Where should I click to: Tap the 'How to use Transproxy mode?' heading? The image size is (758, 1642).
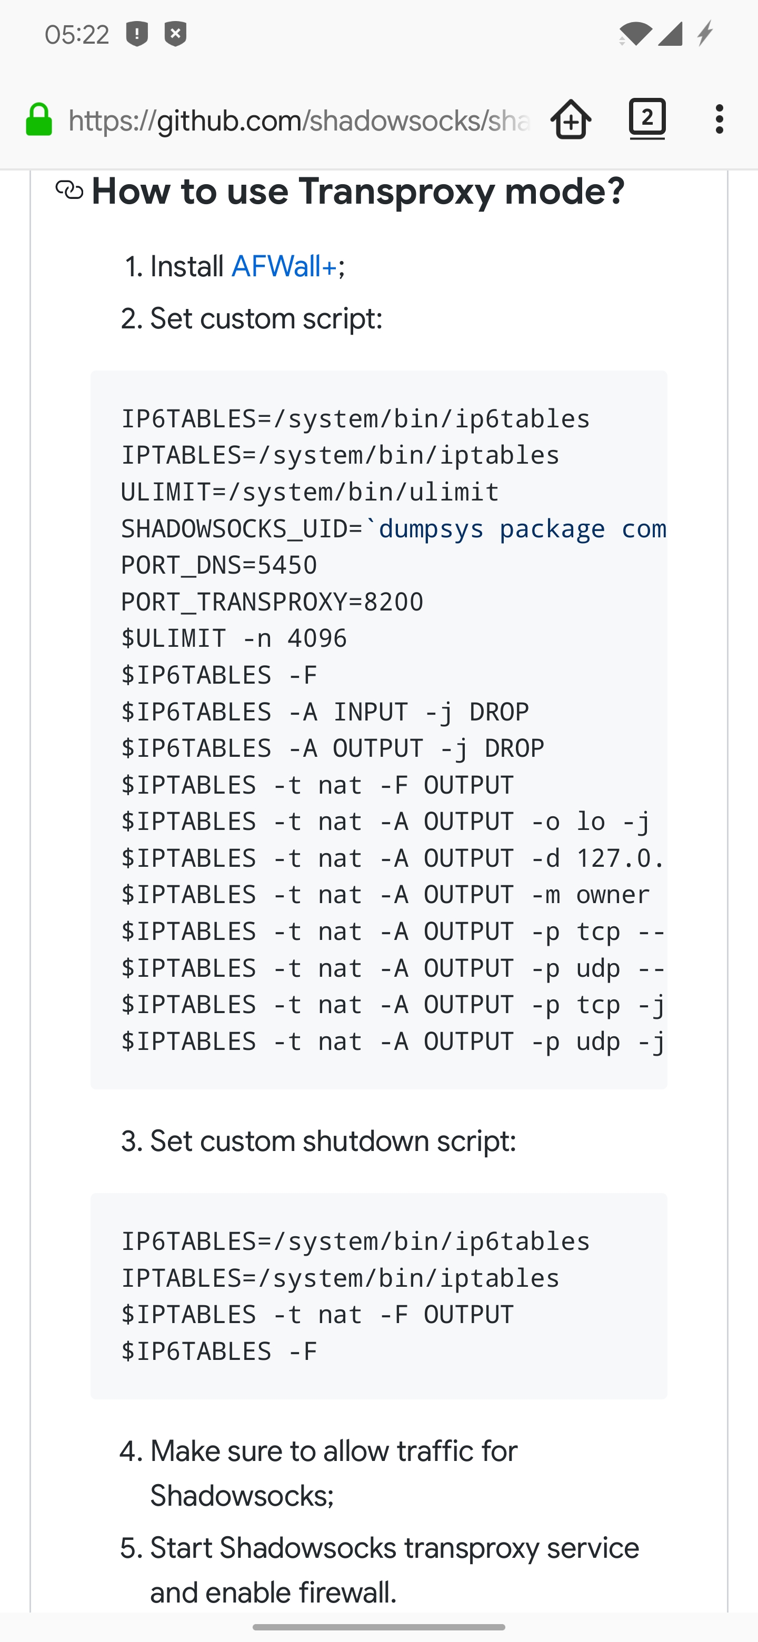tap(359, 190)
